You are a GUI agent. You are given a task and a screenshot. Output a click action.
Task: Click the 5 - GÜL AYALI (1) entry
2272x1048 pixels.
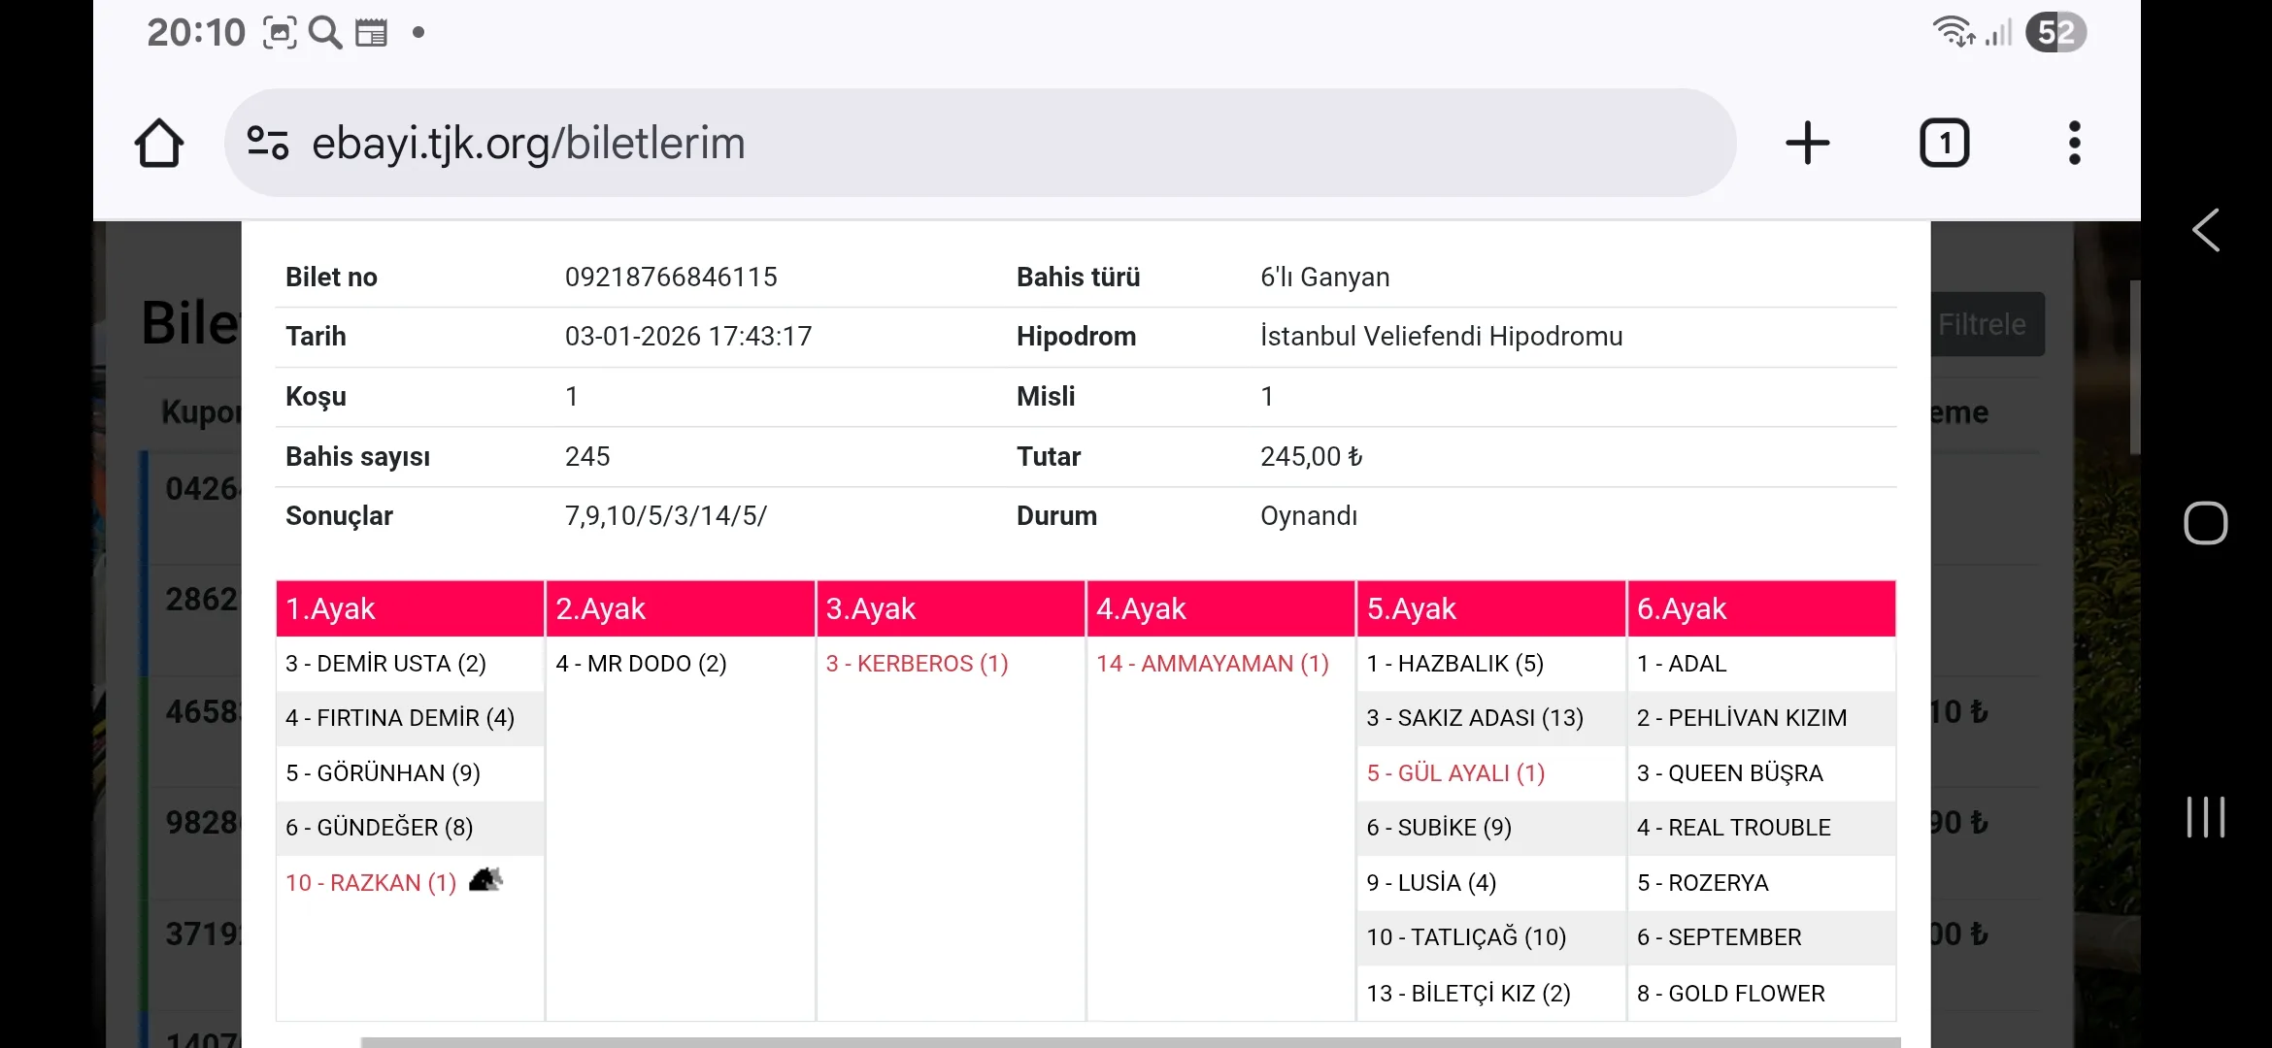click(1455, 773)
